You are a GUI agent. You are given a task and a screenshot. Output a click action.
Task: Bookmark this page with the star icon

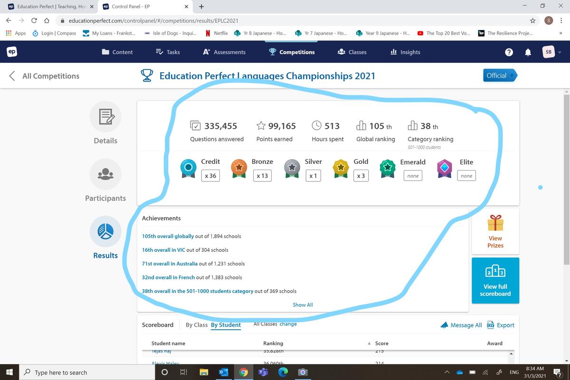point(532,20)
